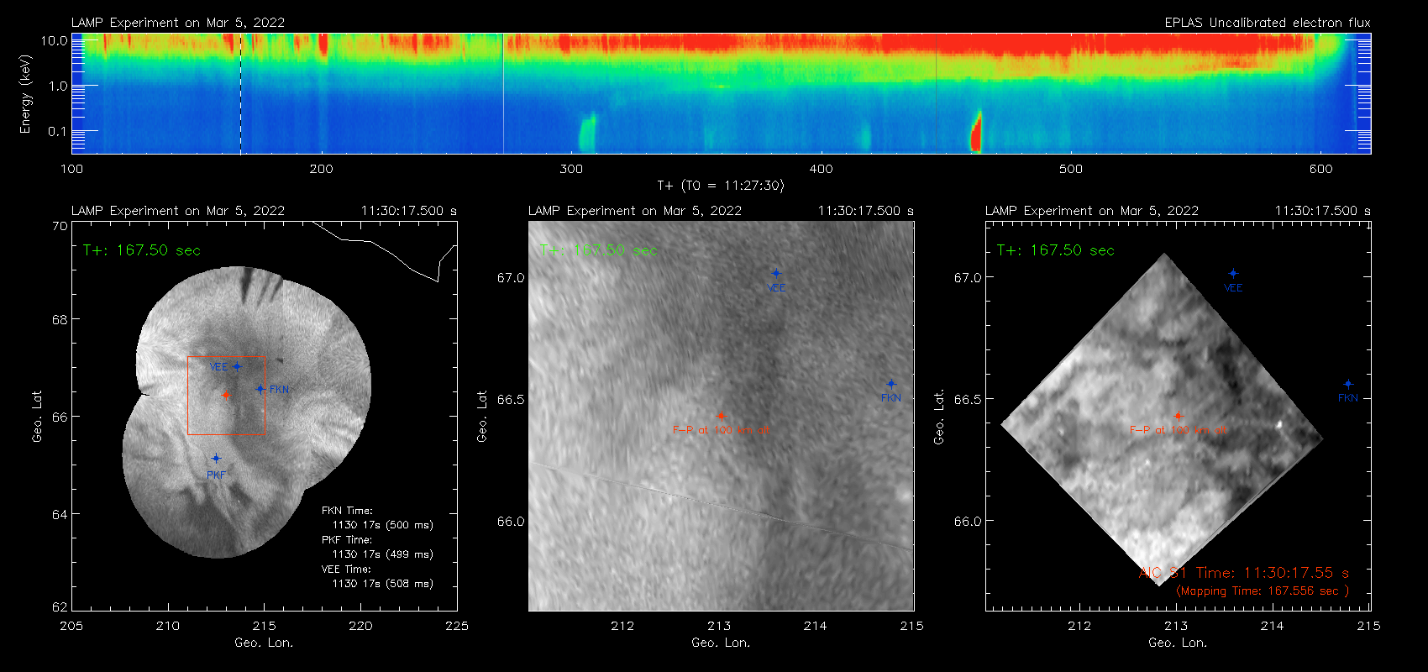This screenshot has width=1428, height=672.
Task: Click the '225' longitude tick on left map
Action: (457, 626)
